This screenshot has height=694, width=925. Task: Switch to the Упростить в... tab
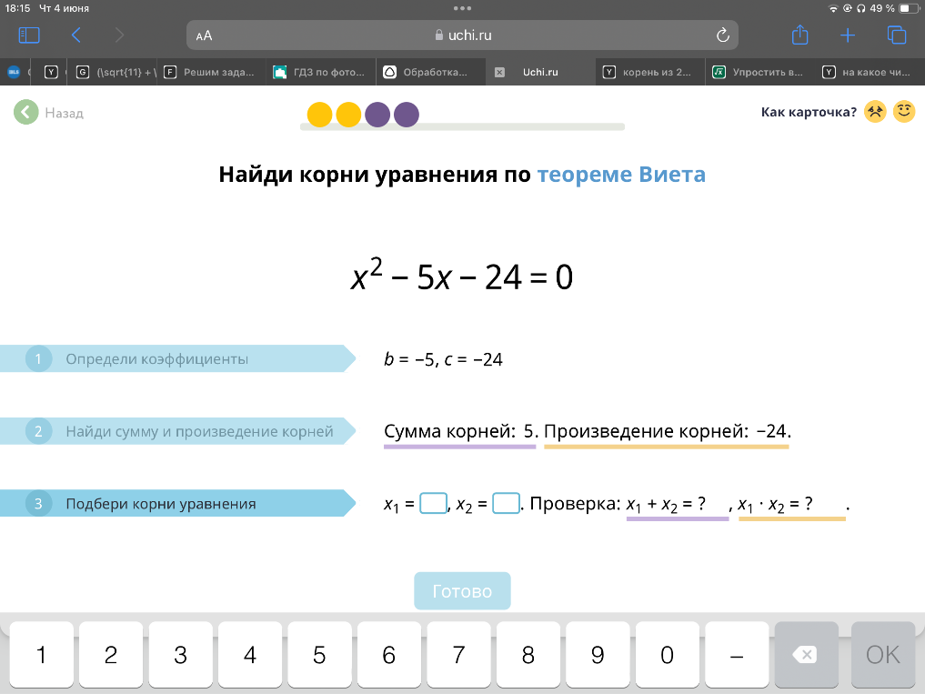pyautogui.click(x=759, y=72)
